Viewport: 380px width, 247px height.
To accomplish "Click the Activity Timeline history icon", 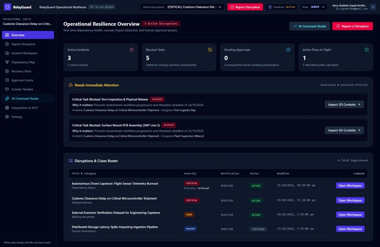I will 7,89.
